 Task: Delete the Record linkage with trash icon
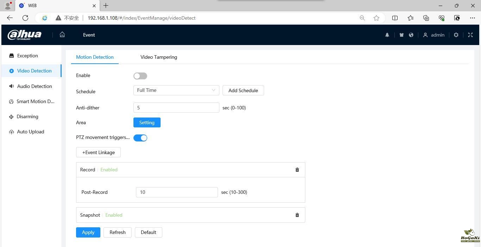pos(297,170)
